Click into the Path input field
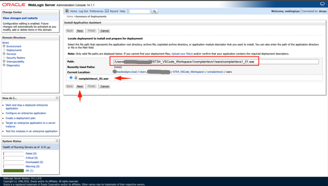Screen dimensions: 328x186 click(x=216, y=62)
